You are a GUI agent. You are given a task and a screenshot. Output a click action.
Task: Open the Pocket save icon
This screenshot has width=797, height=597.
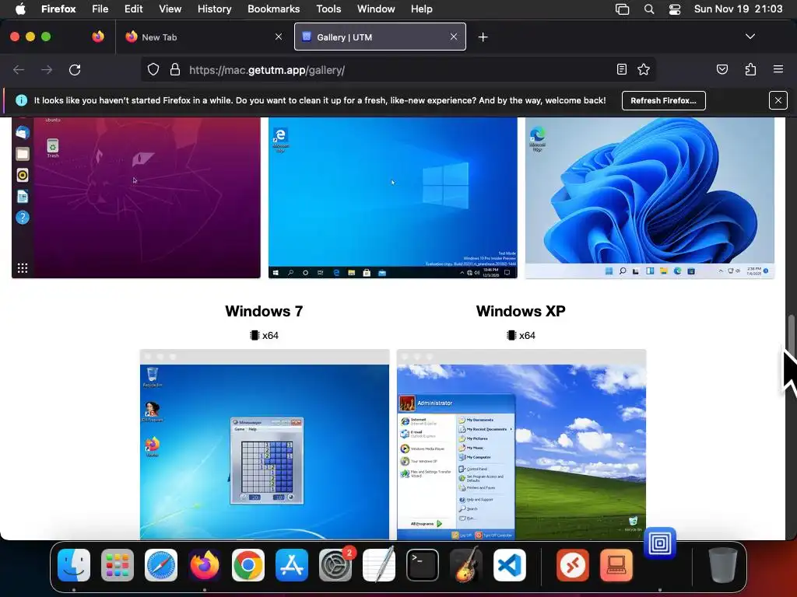pyautogui.click(x=722, y=69)
